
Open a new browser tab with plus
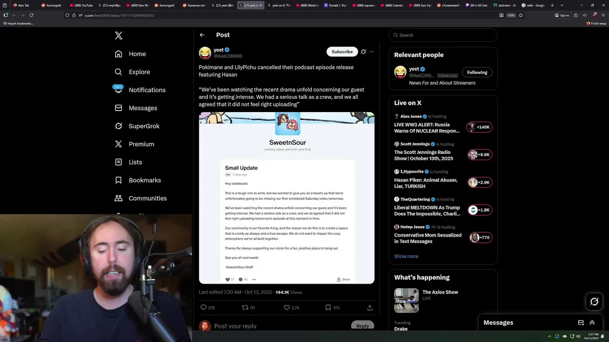(552, 5)
